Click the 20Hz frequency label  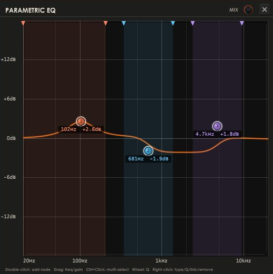[x=29, y=261]
